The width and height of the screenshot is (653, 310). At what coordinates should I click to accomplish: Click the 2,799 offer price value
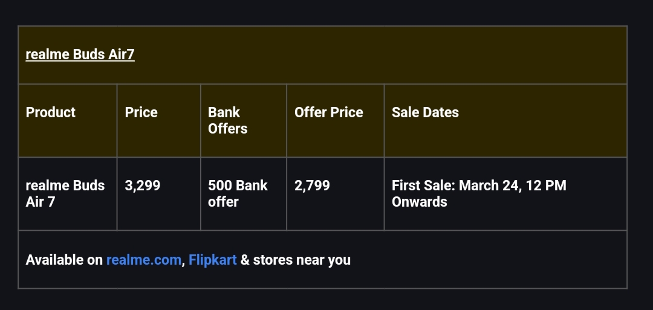pyautogui.click(x=312, y=186)
